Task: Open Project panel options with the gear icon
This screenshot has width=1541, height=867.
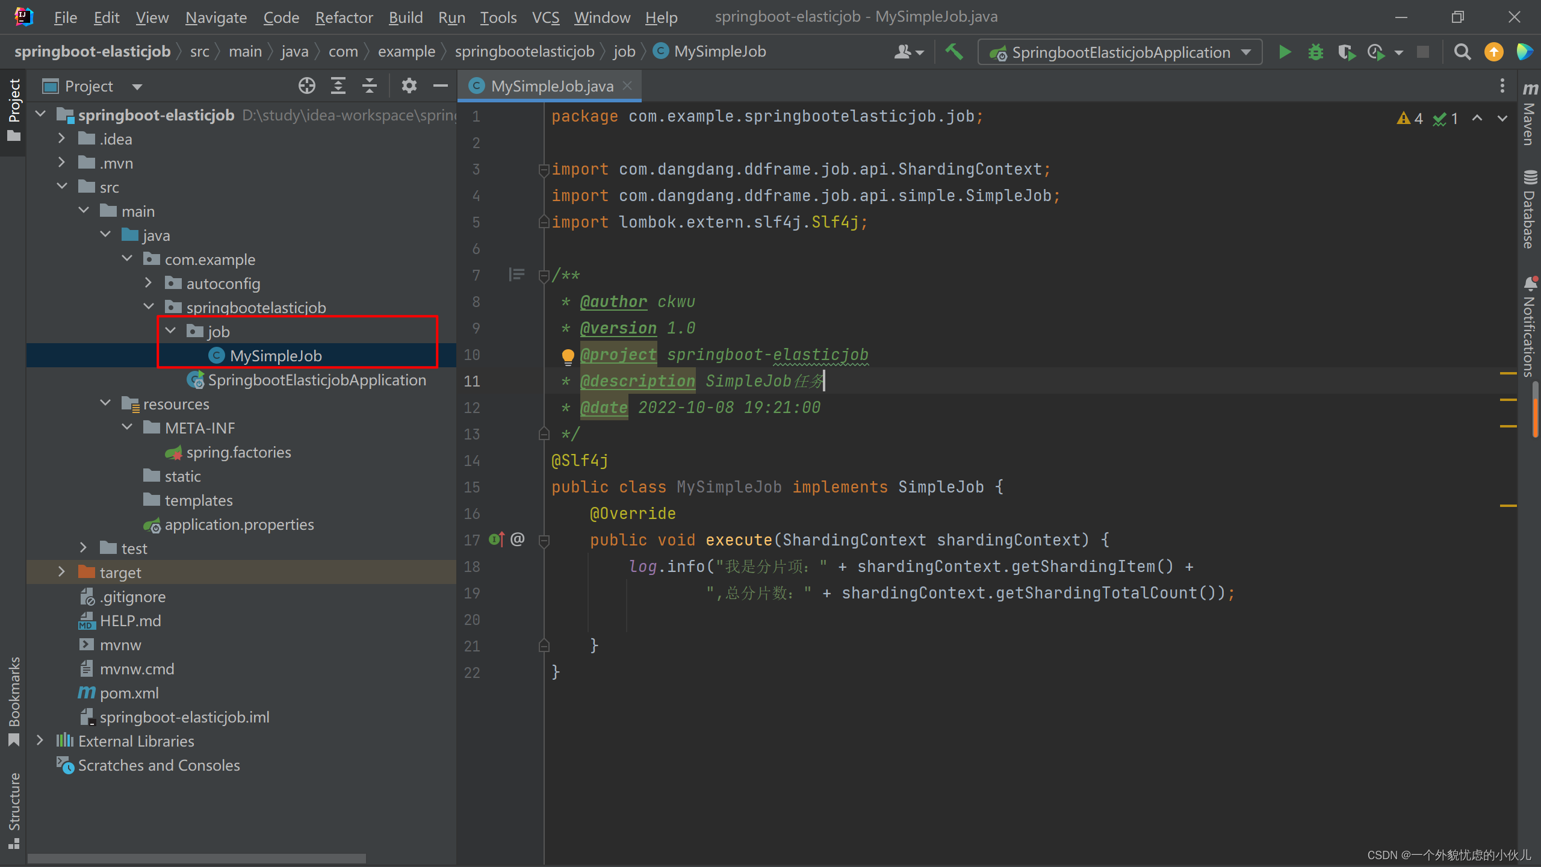Action: pyautogui.click(x=410, y=85)
